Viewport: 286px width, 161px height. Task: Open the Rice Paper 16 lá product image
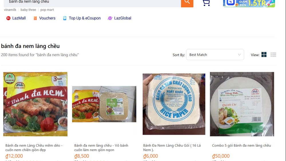tap(174, 104)
